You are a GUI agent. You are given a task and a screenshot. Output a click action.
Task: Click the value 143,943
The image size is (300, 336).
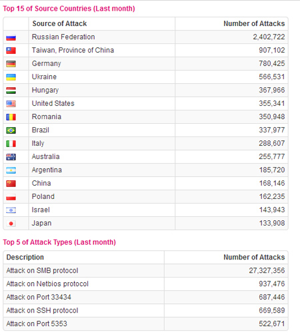click(272, 210)
